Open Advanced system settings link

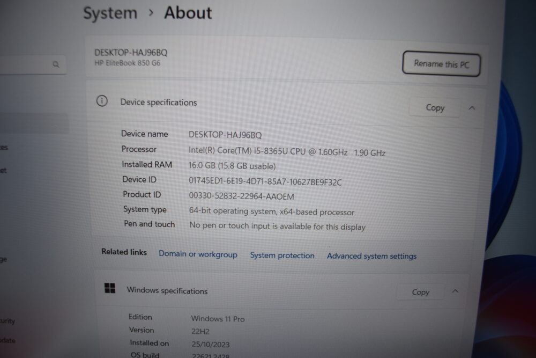point(371,256)
